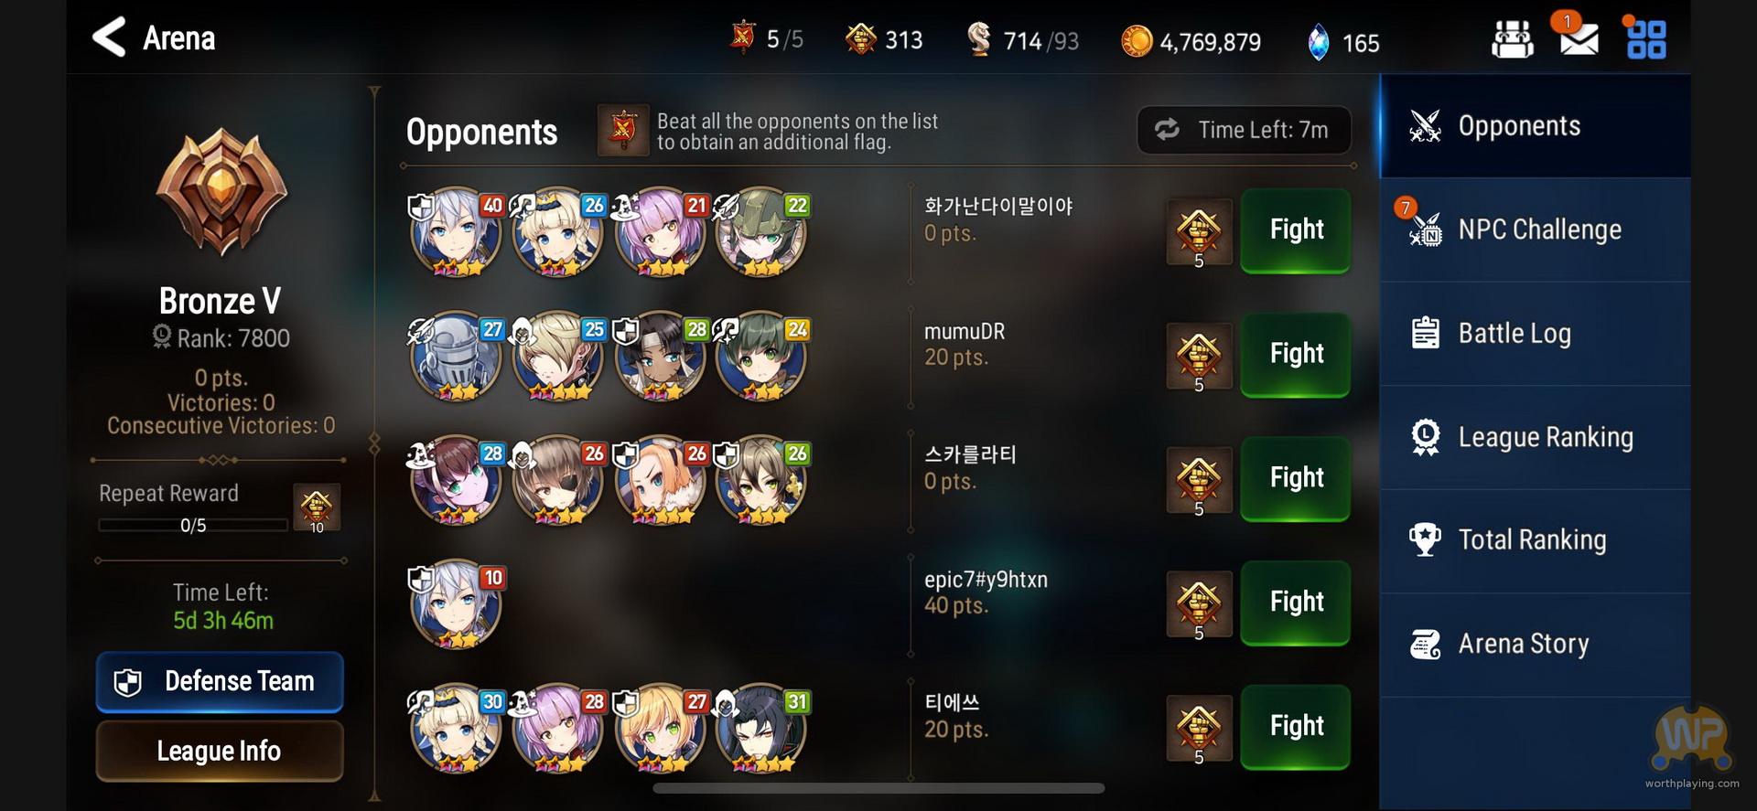Switch to NPC Challenge tab
The width and height of the screenshot is (1757, 811).
[x=1536, y=229]
